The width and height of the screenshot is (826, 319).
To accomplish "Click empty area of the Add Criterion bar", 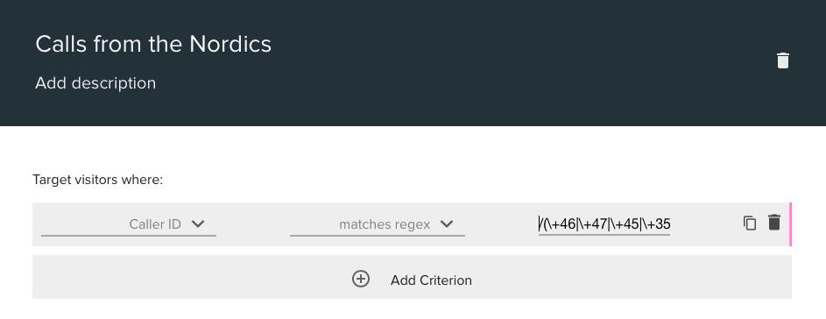I will click(632, 277).
